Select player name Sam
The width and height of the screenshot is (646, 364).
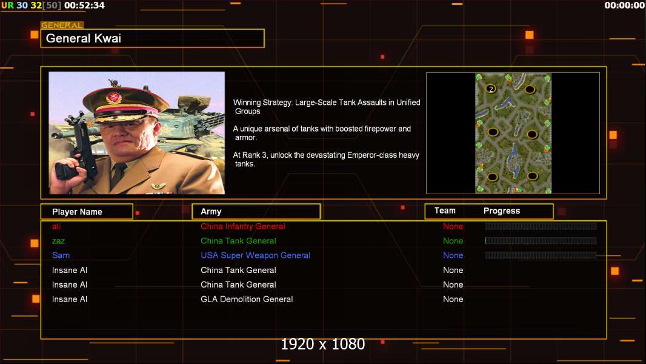pyautogui.click(x=61, y=255)
